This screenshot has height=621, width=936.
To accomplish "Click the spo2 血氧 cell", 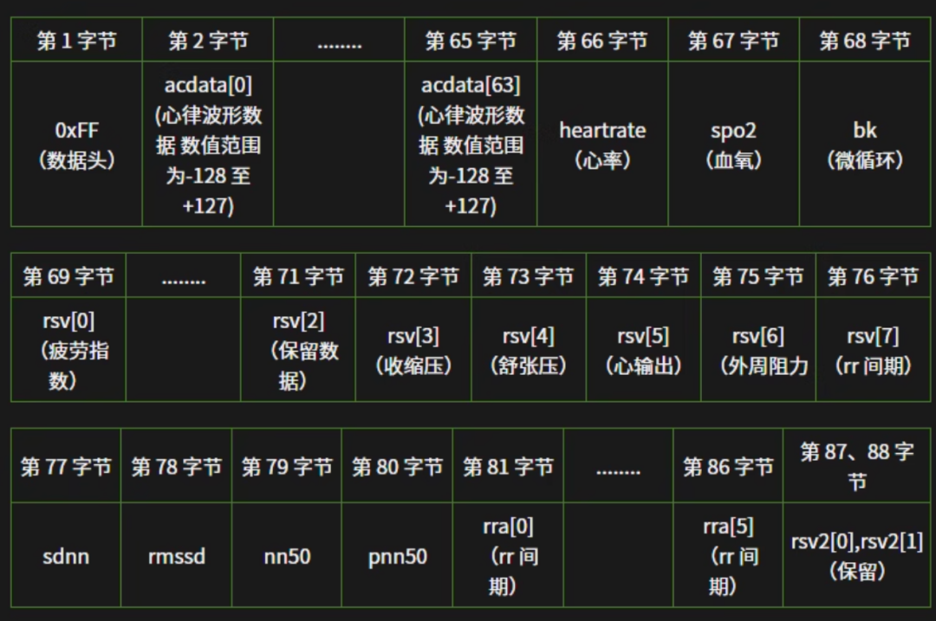I will pyautogui.click(x=734, y=141).
